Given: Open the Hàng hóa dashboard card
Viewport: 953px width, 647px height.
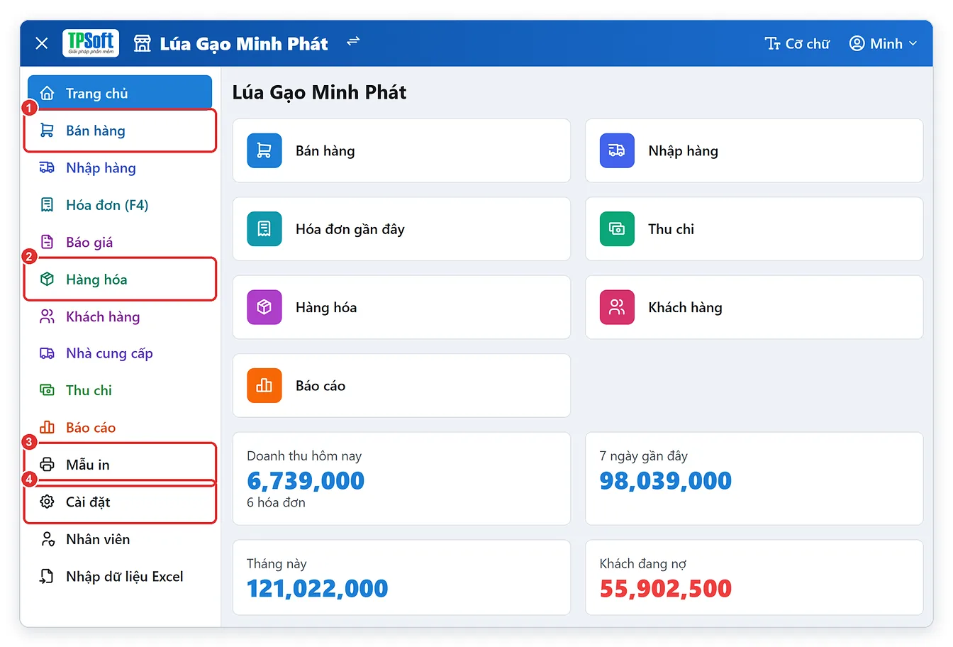Looking at the screenshot, I should 401,307.
